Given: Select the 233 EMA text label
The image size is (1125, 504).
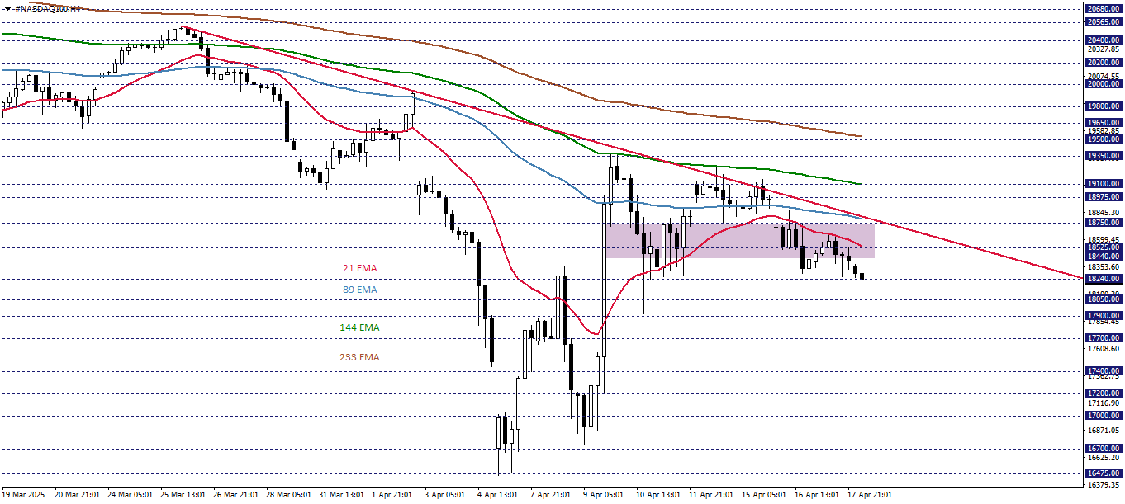Looking at the screenshot, I should click(x=359, y=357).
